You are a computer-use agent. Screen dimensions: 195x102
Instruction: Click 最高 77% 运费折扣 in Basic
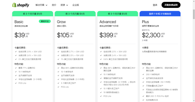point(27,68)
